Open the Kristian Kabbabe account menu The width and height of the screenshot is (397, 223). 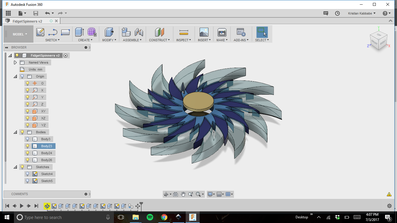tap(362, 13)
